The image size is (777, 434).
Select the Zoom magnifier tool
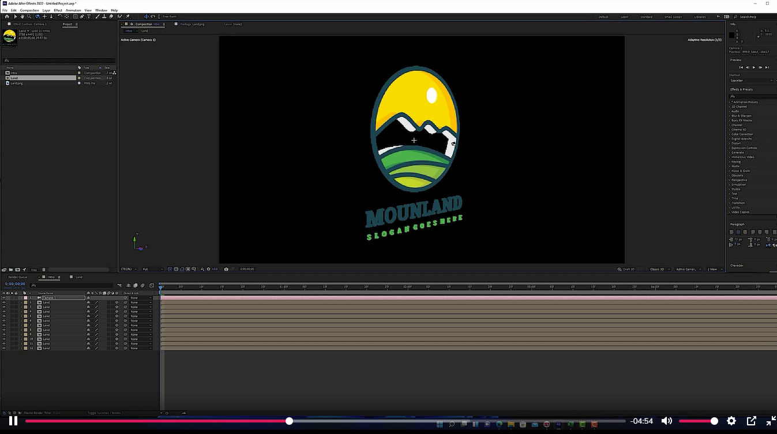[29, 17]
